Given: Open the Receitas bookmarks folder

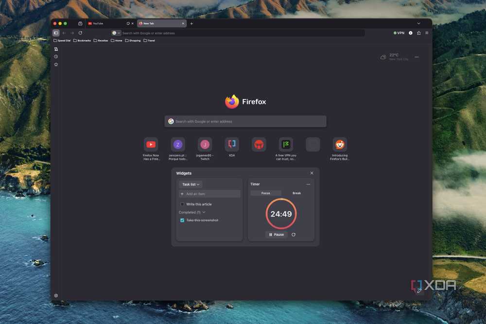Looking at the screenshot, I should click(x=101, y=41).
